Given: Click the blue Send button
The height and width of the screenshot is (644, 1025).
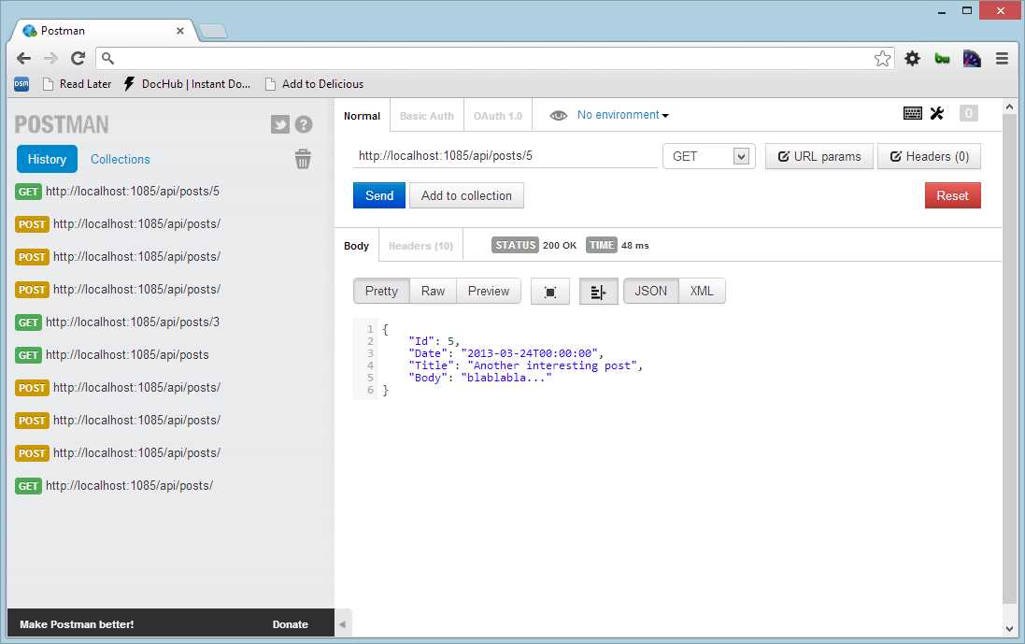Looking at the screenshot, I should 379,195.
